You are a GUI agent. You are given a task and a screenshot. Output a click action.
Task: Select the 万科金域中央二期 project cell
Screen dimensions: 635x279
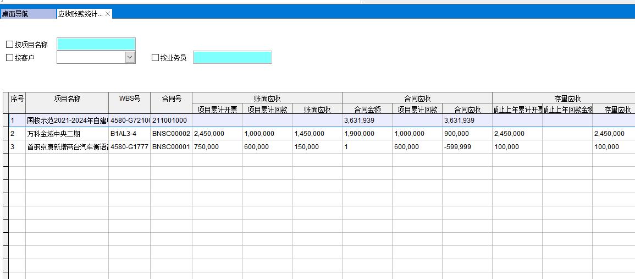(67, 134)
